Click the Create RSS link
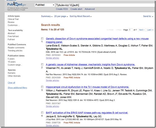156x128 pixels. click(x=62, y=9)
